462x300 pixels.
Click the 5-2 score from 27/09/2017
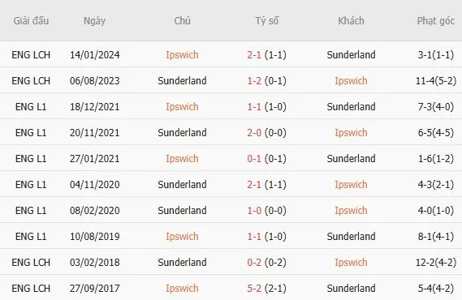tap(254, 288)
